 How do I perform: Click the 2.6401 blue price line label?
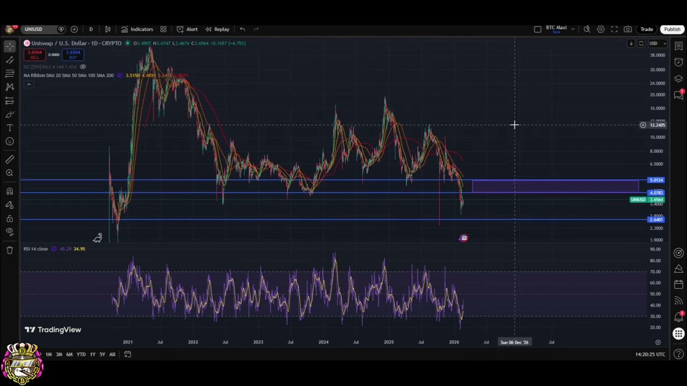tap(656, 219)
